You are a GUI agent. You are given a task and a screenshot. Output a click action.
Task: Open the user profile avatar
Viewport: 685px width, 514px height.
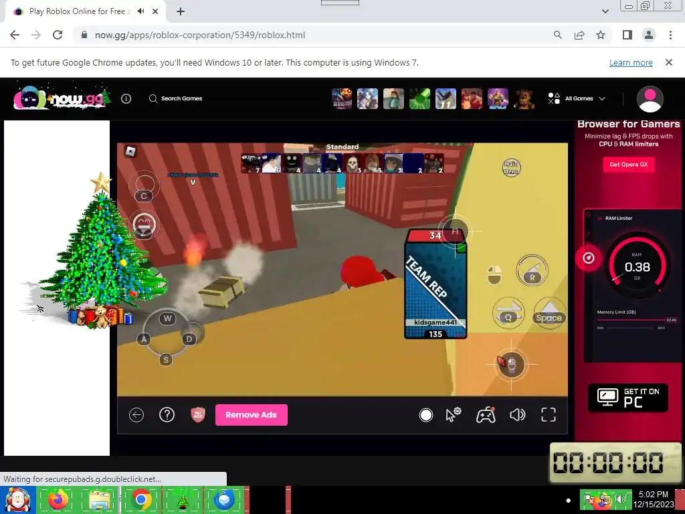pos(650,99)
